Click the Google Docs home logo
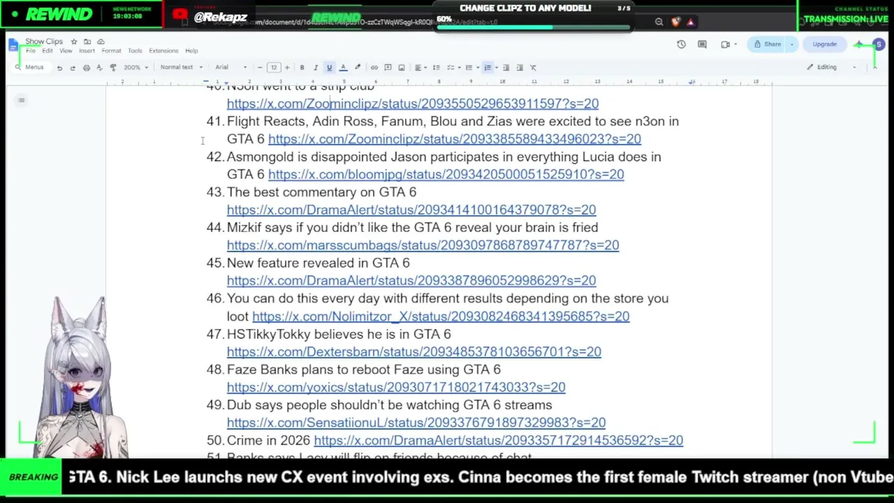The height and width of the screenshot is (503, 894). (13, 45)
